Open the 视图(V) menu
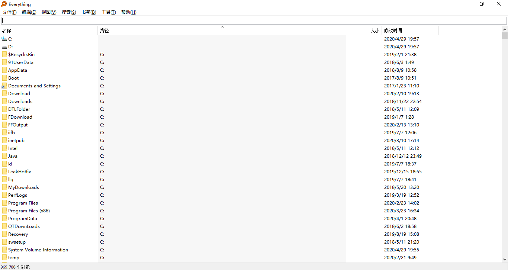The width and height of the screenshot is (508, 270). point(49,12)
